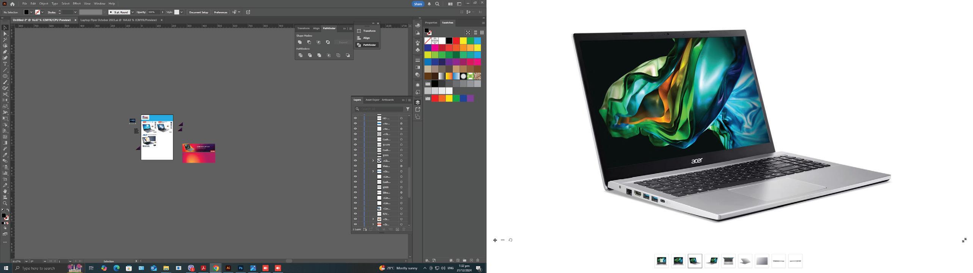Click the Share button
This screenshot has width=973, height=273.
pos(418,4)
